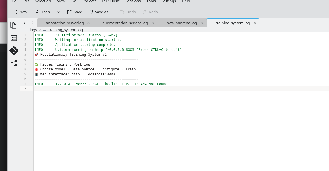The image size is (329, 171).
Task: Click the text 'Application startup complete.'
Action: click(85, 45)
